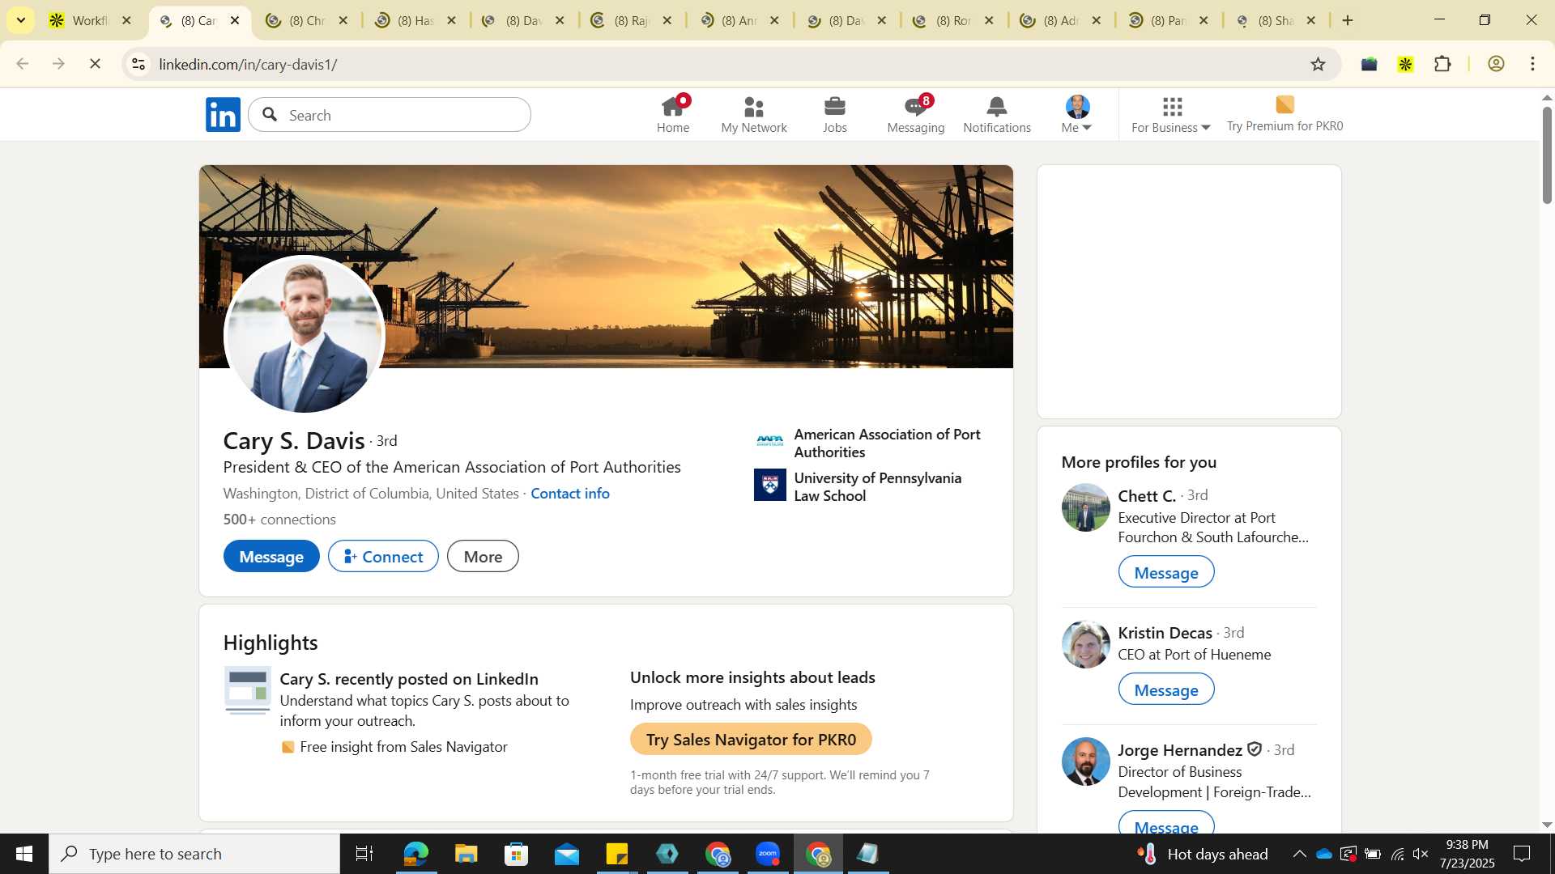
Task: Open Microsoft Store from taskbar
Action: pos(516,854)
